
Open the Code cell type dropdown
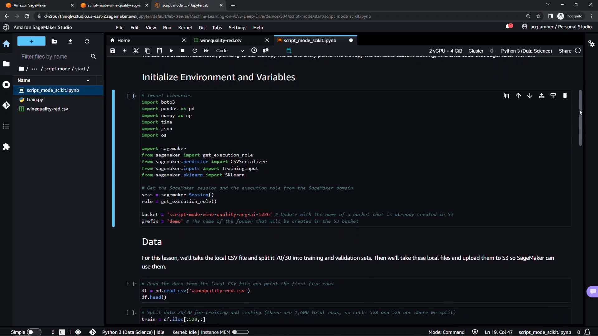230,51
